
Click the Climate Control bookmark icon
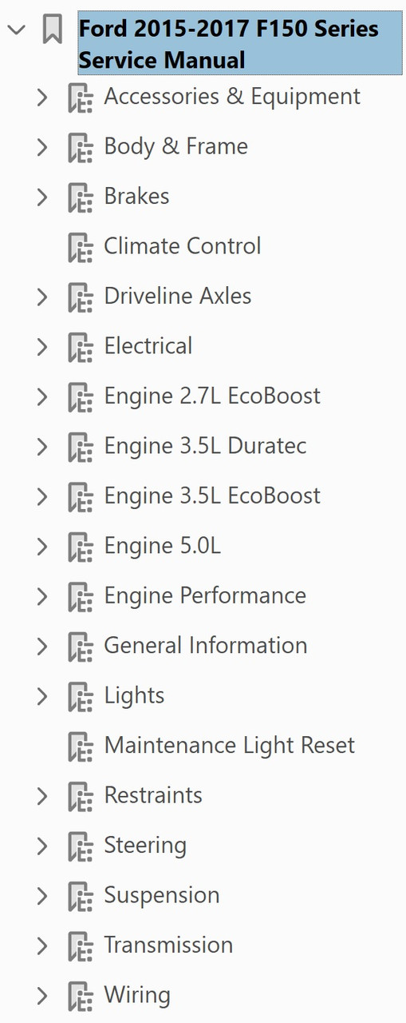click(81, 247)
